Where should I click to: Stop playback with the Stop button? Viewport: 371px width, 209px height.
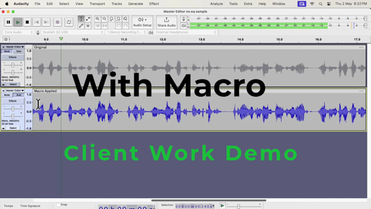[27, 22]
